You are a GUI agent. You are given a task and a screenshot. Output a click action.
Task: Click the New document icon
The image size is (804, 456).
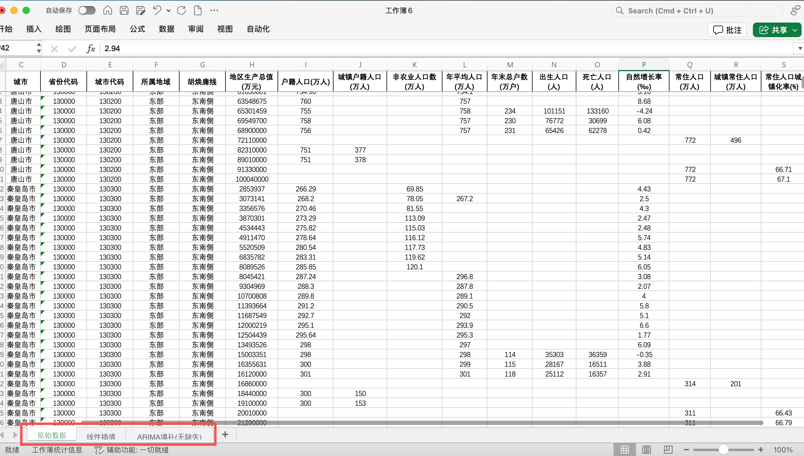coord(198,10)
